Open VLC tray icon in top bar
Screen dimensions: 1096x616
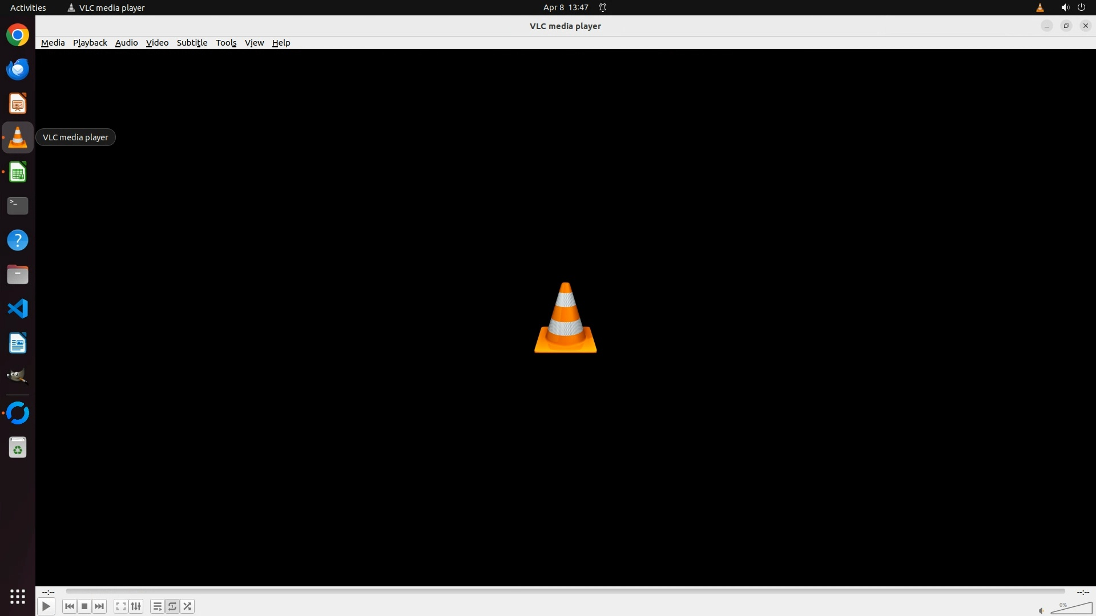pos(1039,7)
